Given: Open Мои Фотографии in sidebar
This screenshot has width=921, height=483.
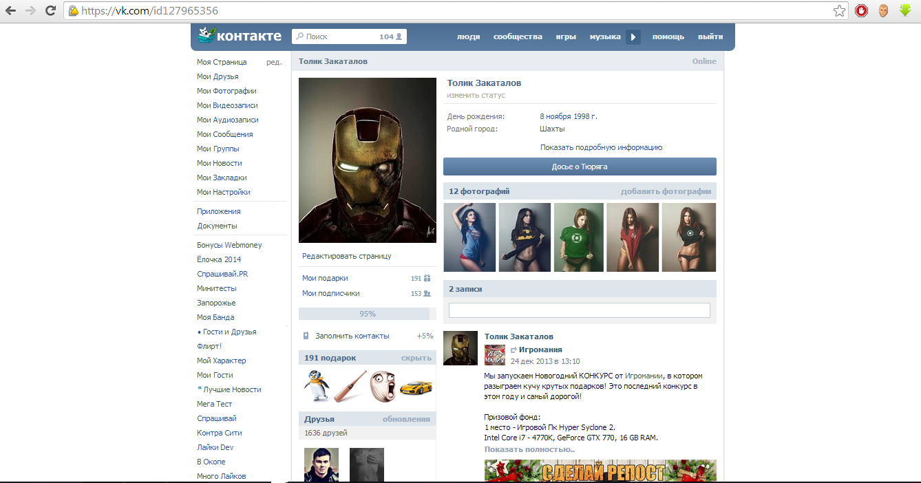Looking at the screenshot, I should point(226,91).
